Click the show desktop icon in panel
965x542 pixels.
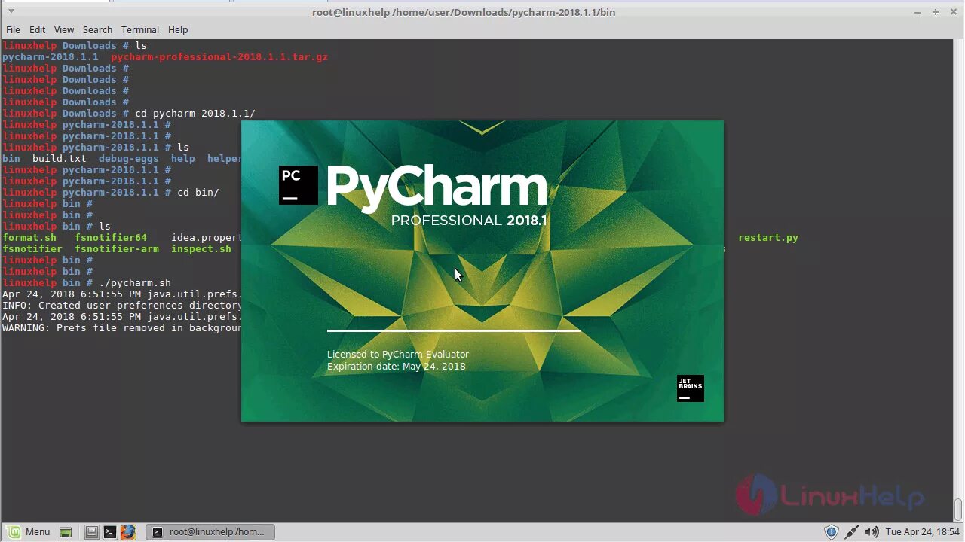(x=66, y=532)
